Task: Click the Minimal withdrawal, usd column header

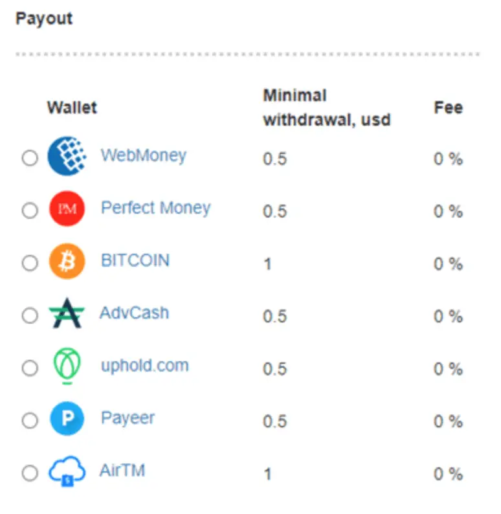Action: click(x=327, y=107)
